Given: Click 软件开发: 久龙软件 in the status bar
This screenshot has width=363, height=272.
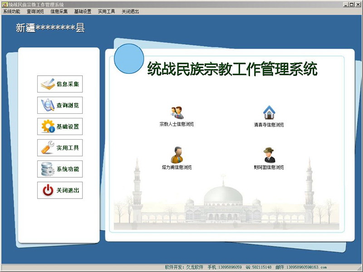Looking at the screenshot, I should coord(184,267).
